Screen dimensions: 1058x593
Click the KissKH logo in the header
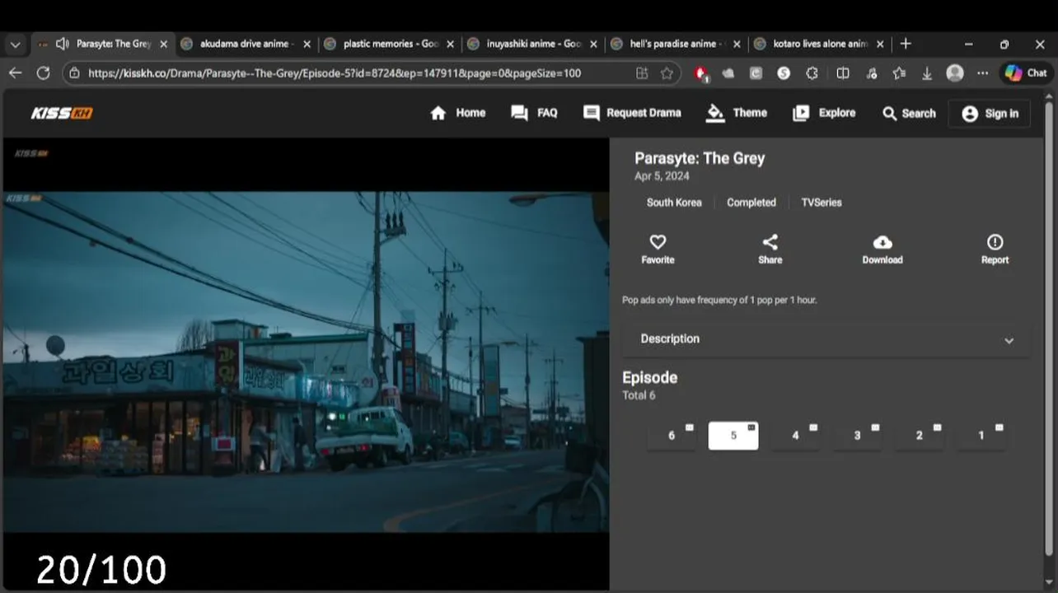click(x=62, y=113)
